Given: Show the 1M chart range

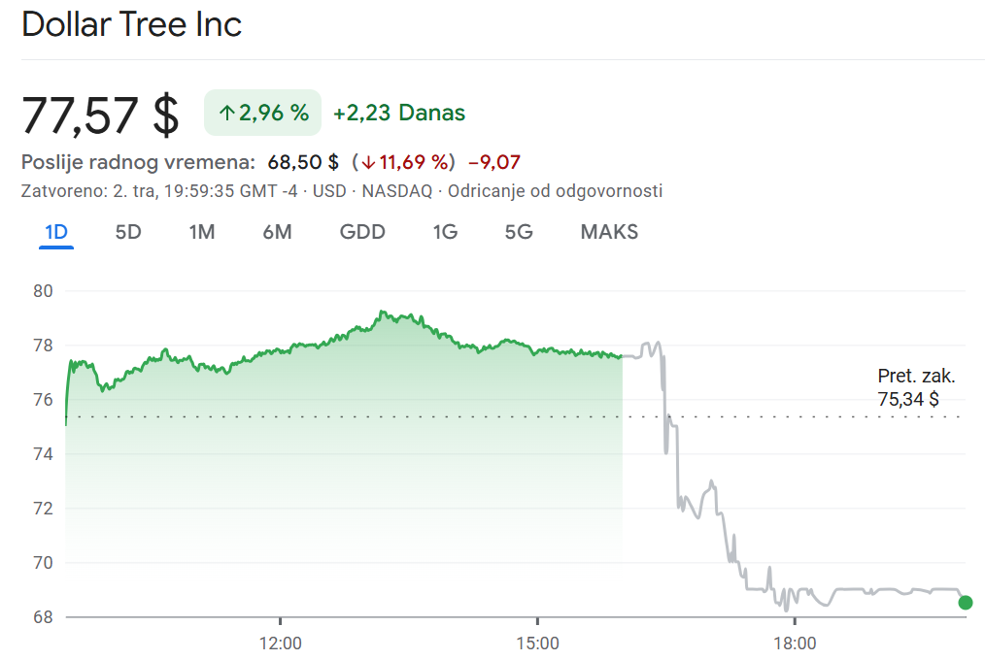Looking at the screenshot, I should (202, 232).
